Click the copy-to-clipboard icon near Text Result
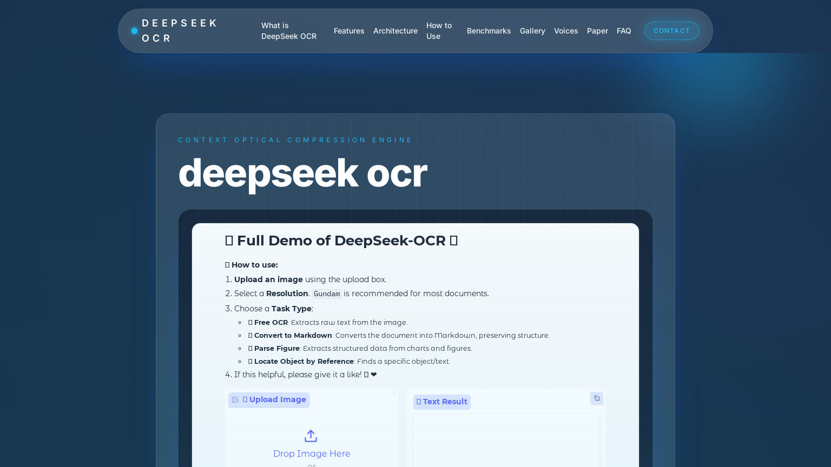The width and height of the screenshot is (831, 467). [x=596, y=398]
